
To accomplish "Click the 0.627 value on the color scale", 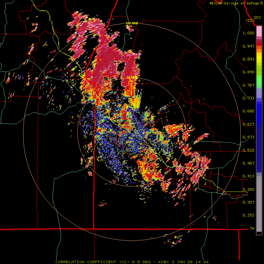I will click(x=248, y=124).
